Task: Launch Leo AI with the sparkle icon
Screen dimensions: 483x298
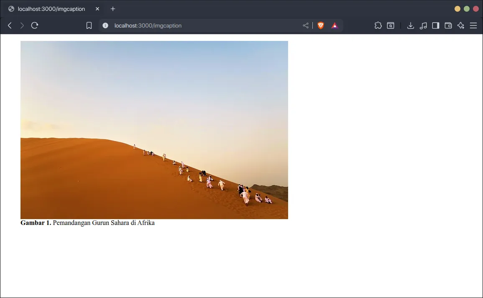Action: point(460,25)
